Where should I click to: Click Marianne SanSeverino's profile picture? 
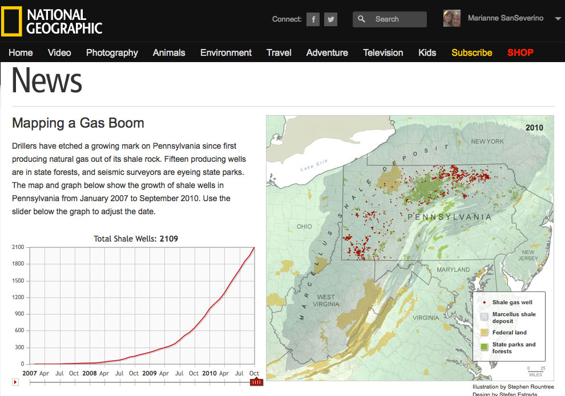click(x=451, y=18)
